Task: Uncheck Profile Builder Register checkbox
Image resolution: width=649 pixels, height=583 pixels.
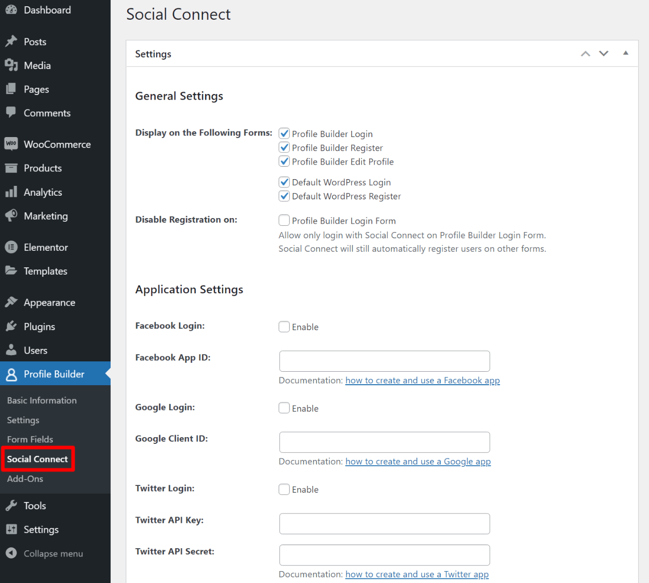Action: [x=284, y=147]
